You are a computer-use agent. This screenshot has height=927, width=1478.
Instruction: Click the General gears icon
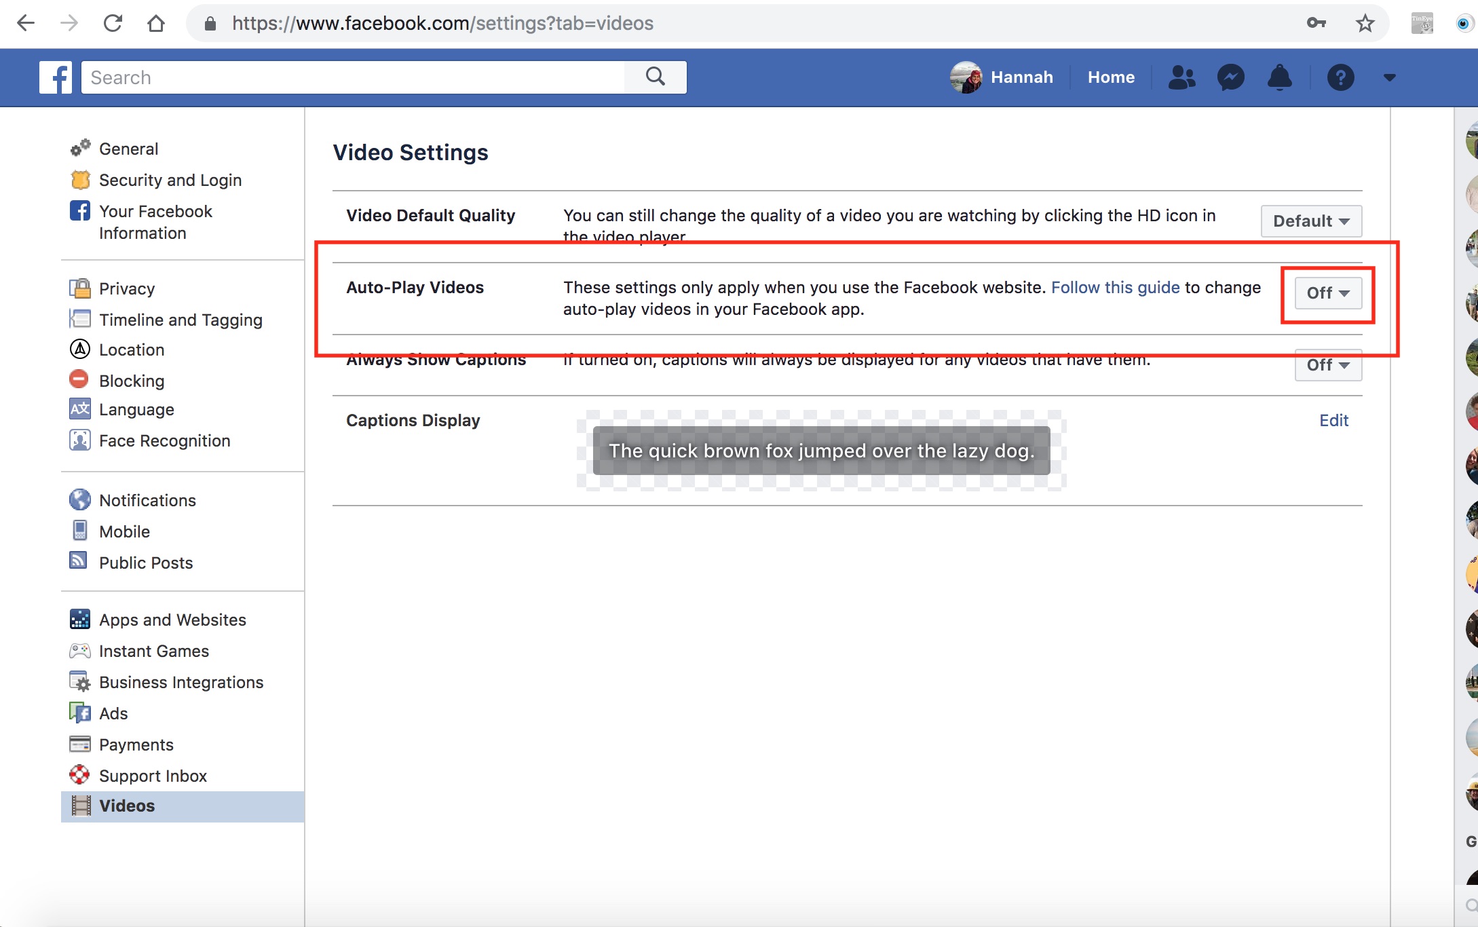(x=80, y=147)
